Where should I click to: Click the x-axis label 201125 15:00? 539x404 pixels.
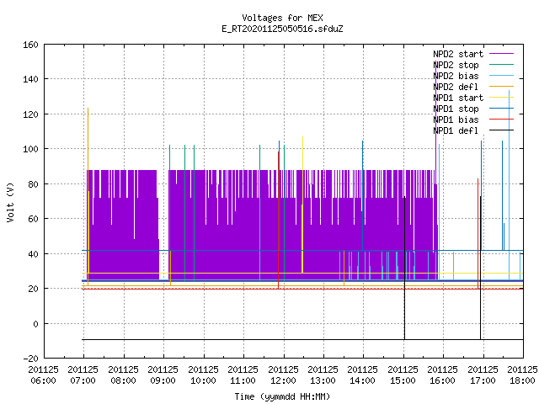coord(403,375)
